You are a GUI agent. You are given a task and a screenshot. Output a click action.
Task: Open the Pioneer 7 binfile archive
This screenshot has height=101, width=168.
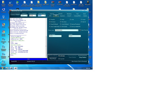[x=53, y=3]
